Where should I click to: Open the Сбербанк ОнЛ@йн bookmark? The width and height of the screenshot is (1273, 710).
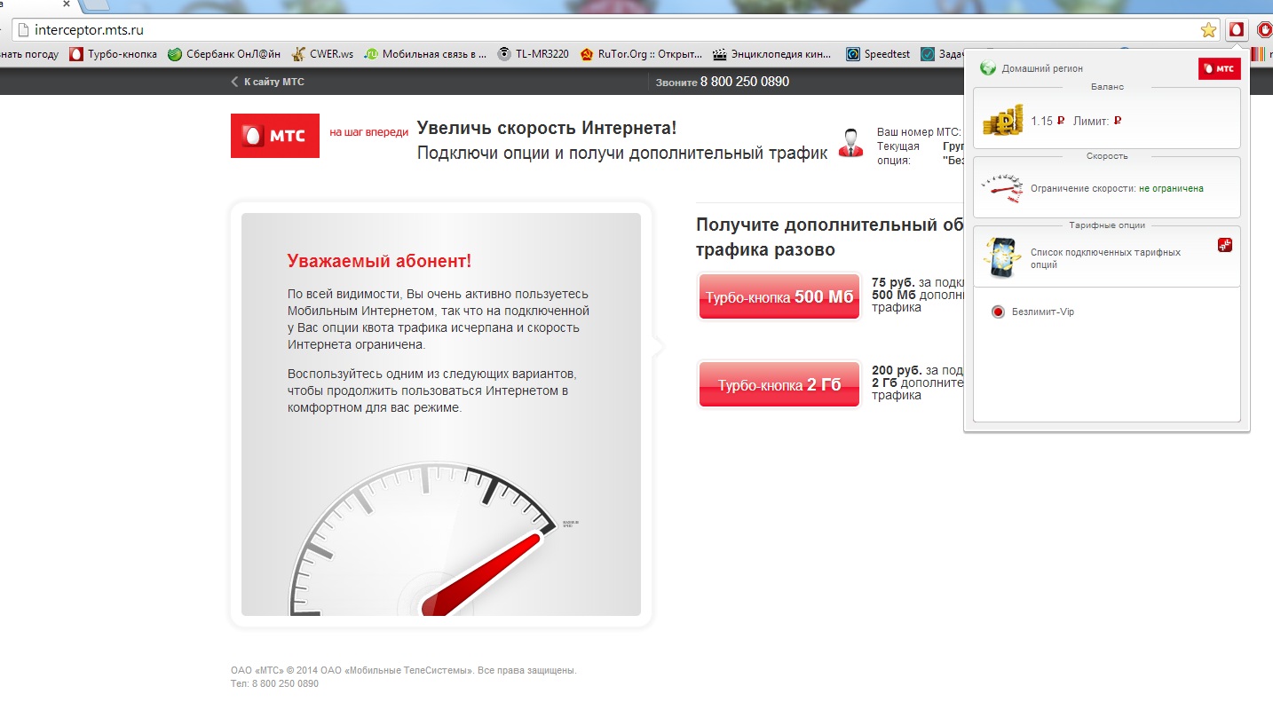tap(224, 54)
